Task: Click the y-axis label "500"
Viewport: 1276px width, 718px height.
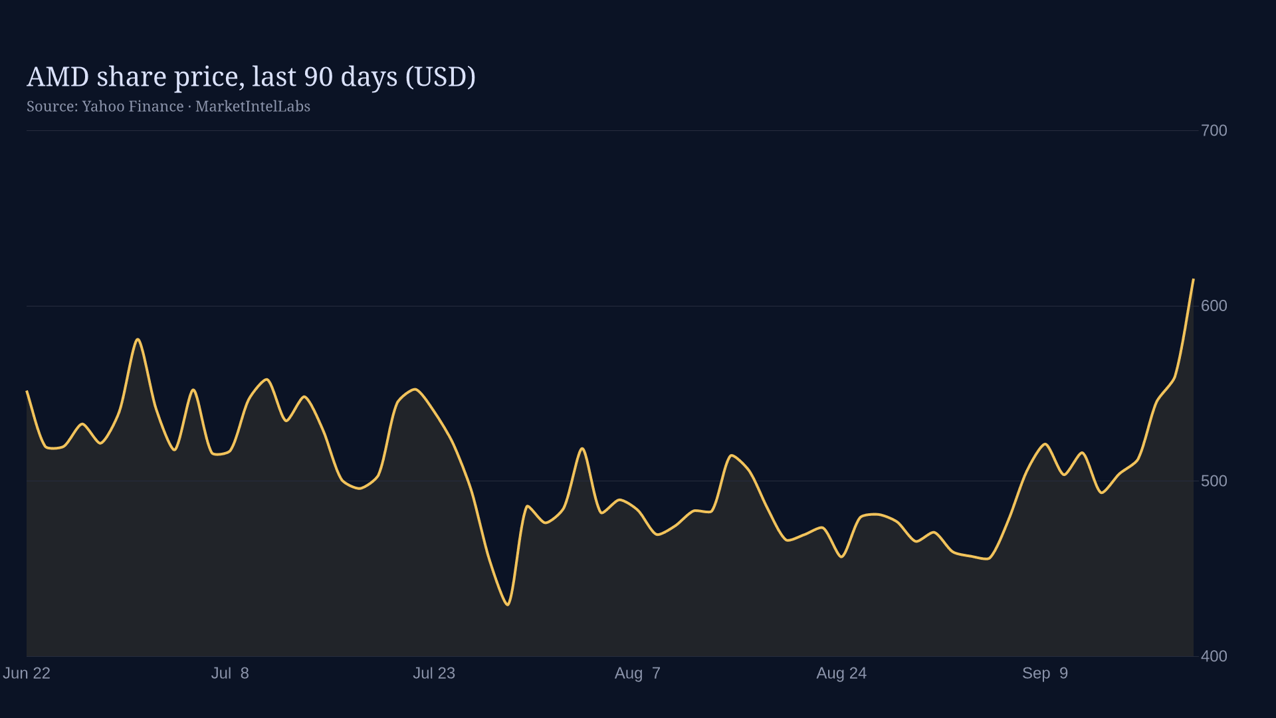Action: pyautogui.click(x=1214, y=481)
